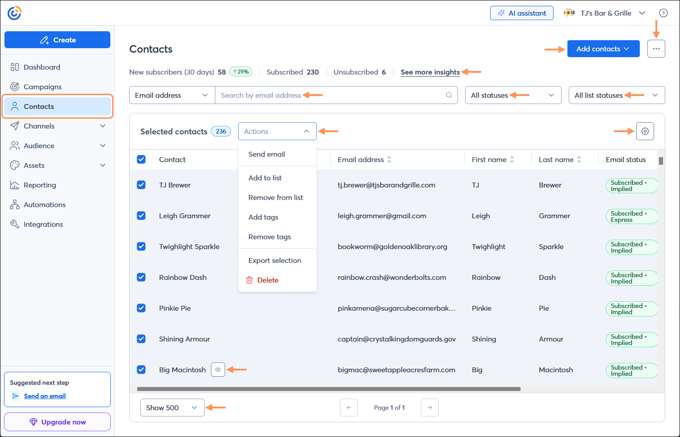Image resolution: width=680 pixels, height=437 pixels.
Task: Select Send email from Actions menu
Action: 266,154
